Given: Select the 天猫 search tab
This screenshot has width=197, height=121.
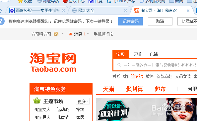Looking at the screenshot, I should (x=137, y=54).
